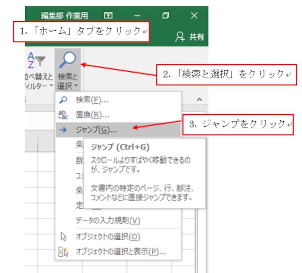Click the ab-replacement icon beside 置換(R)
This screenshot has height=273, width=302.
[63, 114]
